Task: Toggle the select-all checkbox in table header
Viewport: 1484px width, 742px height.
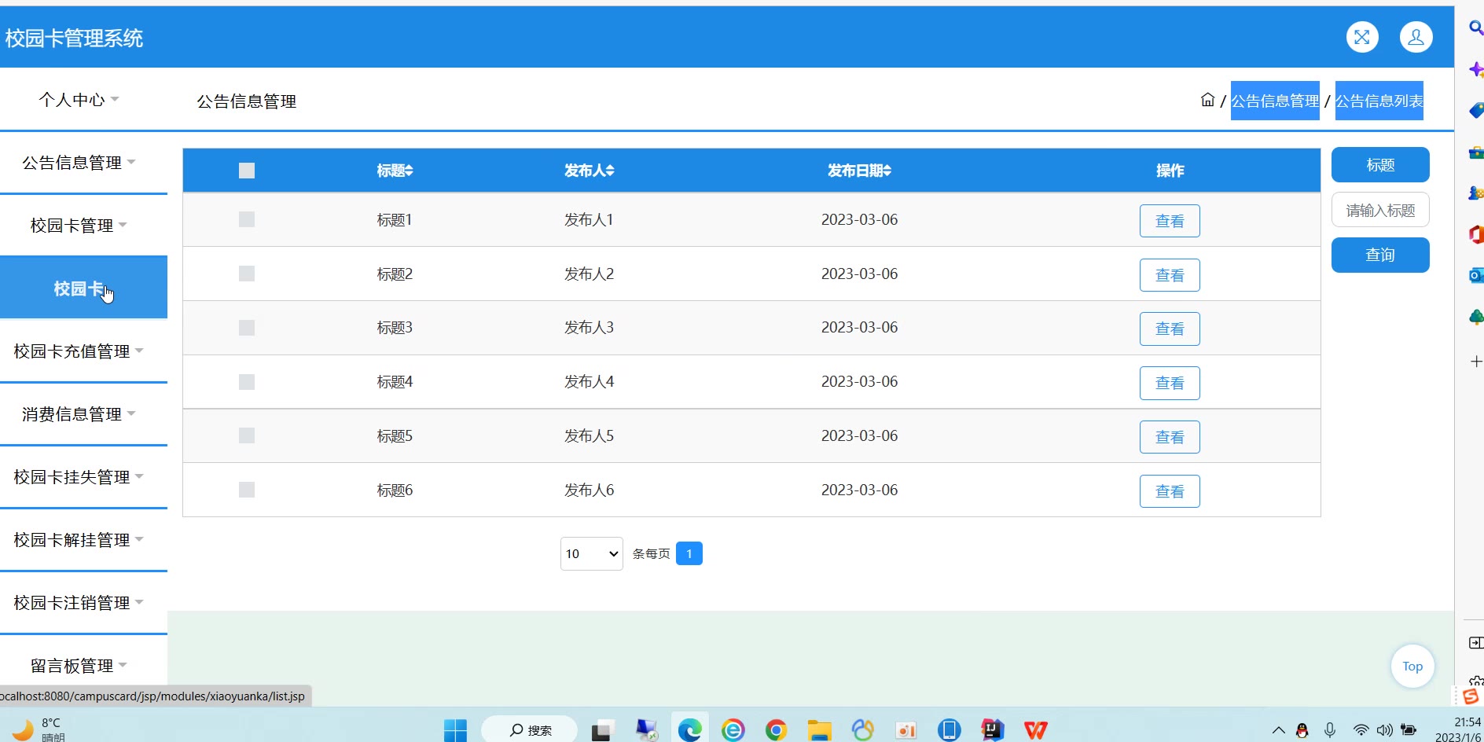Action: point(247,171)
